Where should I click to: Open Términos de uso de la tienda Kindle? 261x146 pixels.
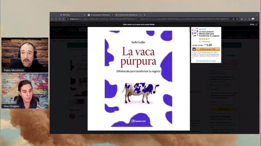pyautogui.click(x=209, y=54)
